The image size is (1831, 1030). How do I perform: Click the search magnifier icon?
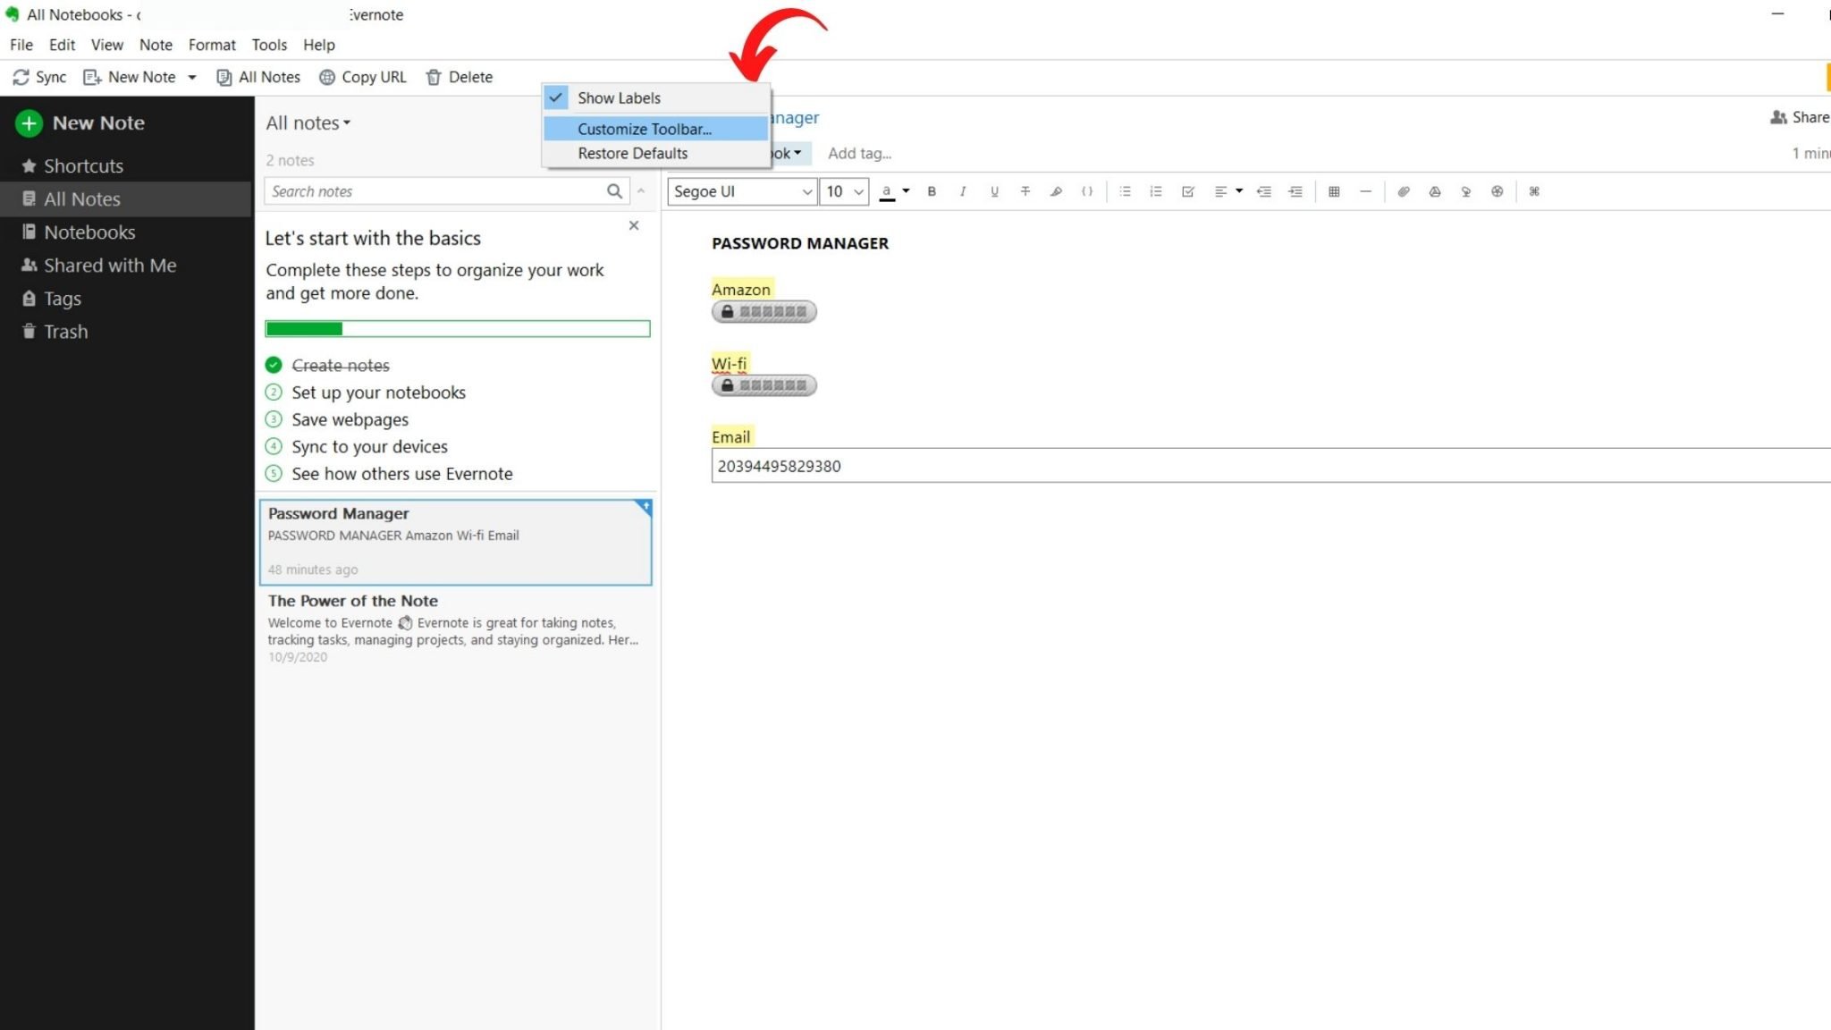614,190
